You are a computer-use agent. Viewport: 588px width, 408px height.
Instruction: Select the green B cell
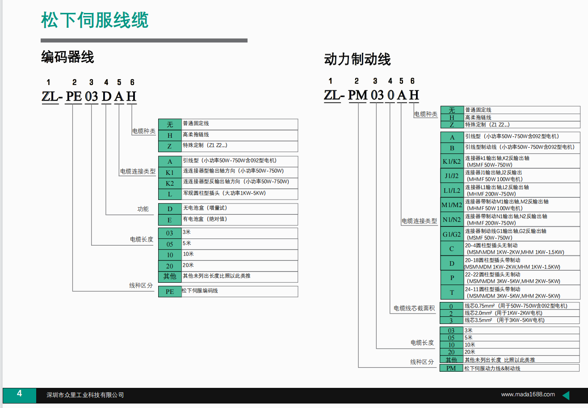click(x=452, y=148)
